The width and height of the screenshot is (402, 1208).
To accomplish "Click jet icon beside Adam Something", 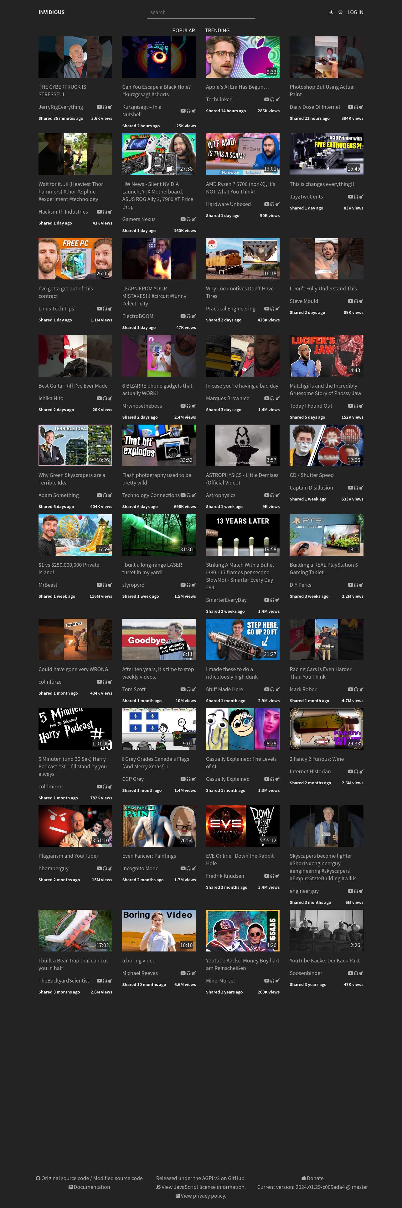I will point(110,495).
